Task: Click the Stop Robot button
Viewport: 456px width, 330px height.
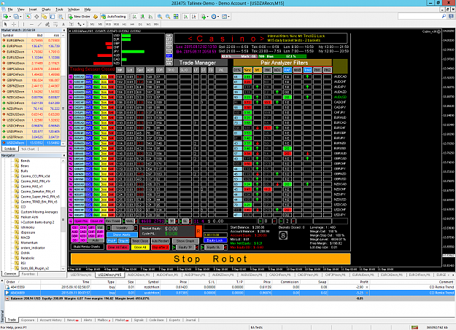Action: 211,259
